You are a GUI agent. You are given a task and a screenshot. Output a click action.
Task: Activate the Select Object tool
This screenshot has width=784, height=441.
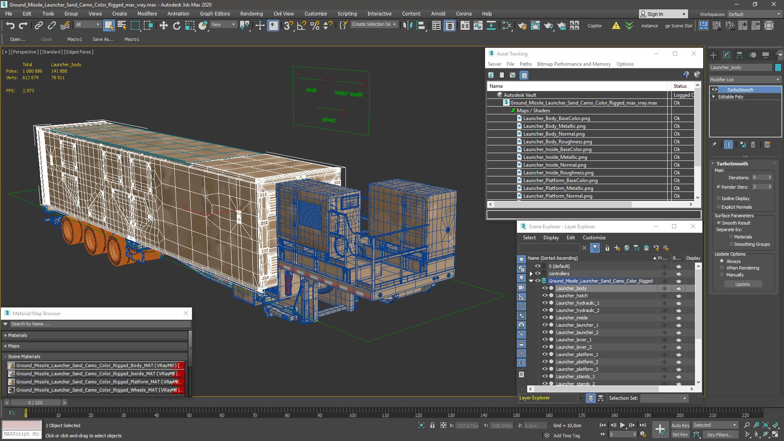[x=109, y=25]
